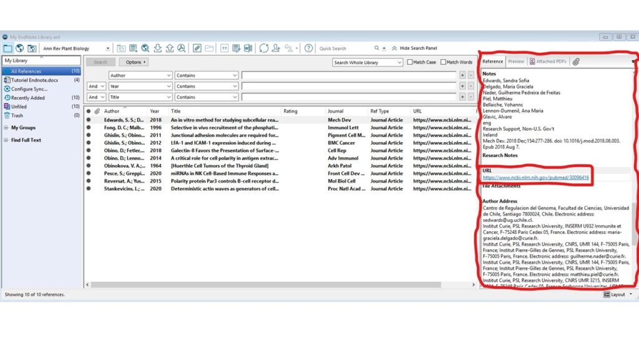
Task: Click the paperclip attach file icon
Action: (x=576, y=61)
